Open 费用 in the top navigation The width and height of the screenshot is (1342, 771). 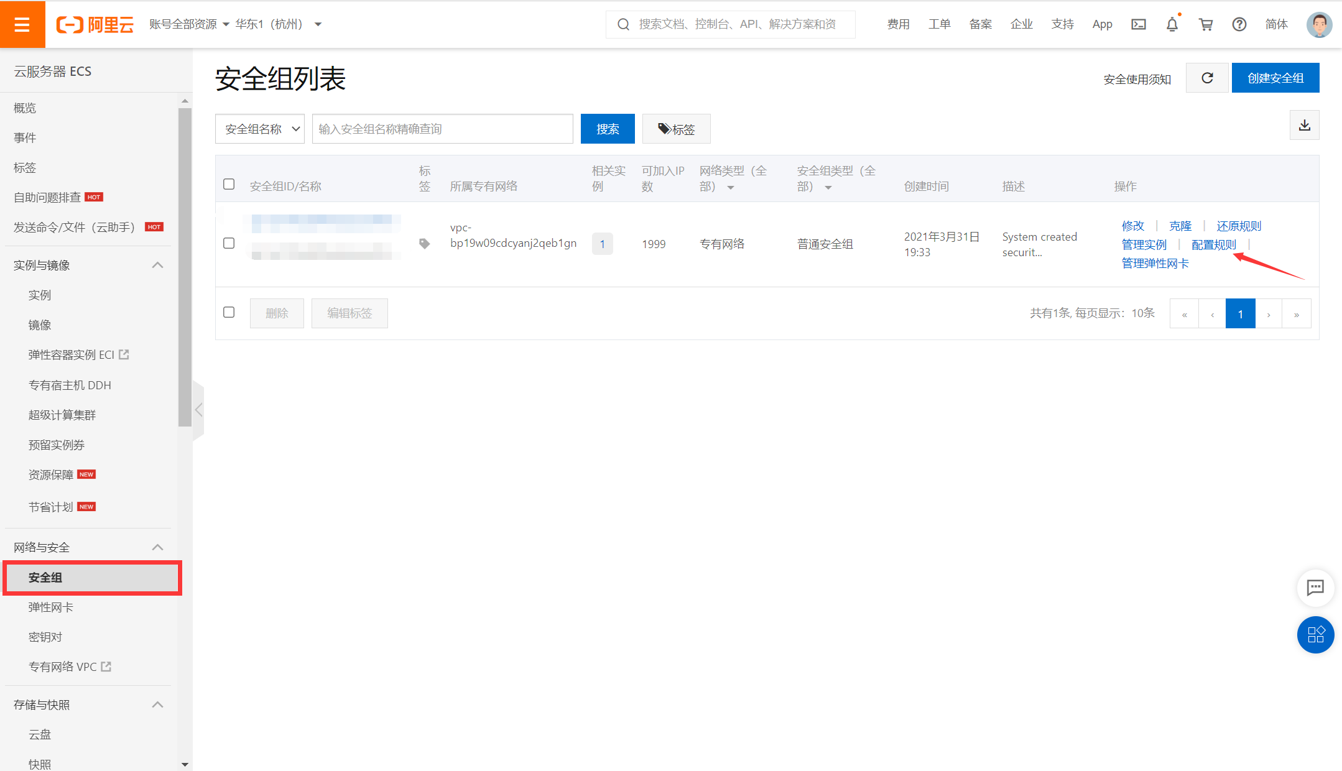898,24
